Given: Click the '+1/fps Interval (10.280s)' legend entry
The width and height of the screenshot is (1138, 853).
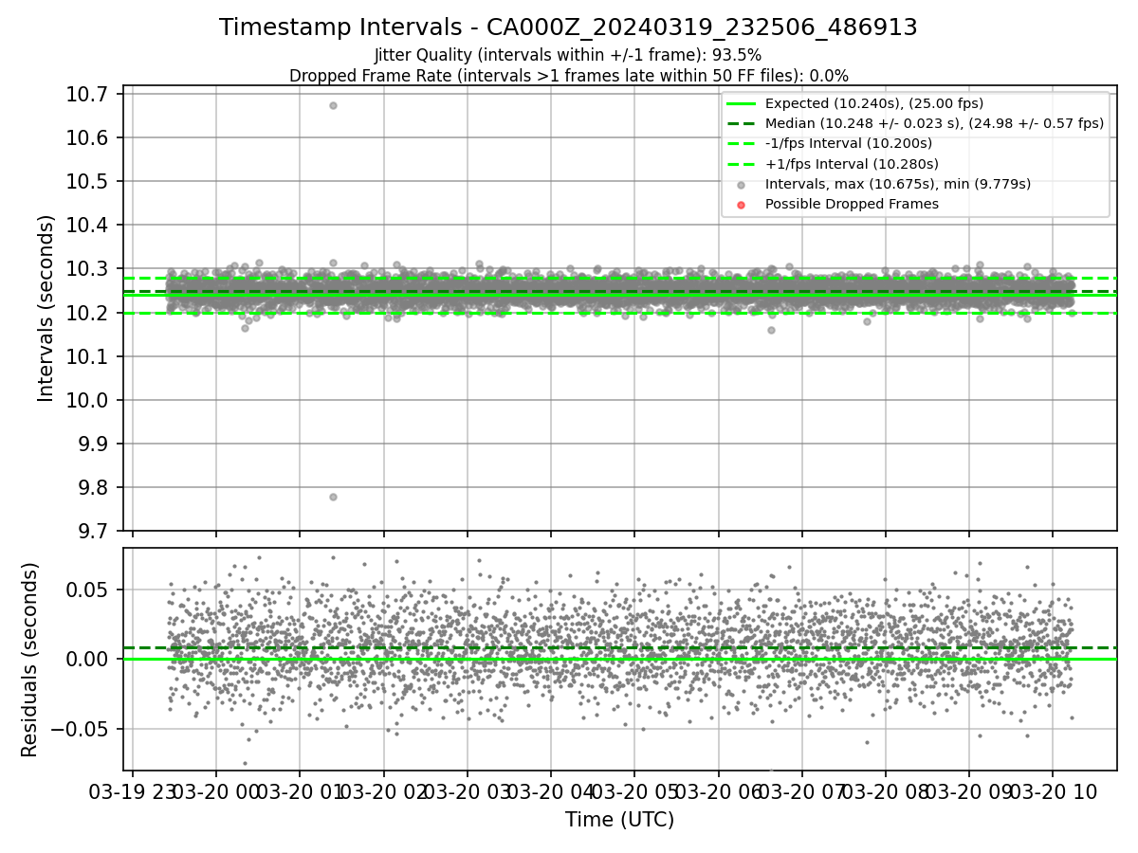Looking at the screenshot, I should 850,164.
